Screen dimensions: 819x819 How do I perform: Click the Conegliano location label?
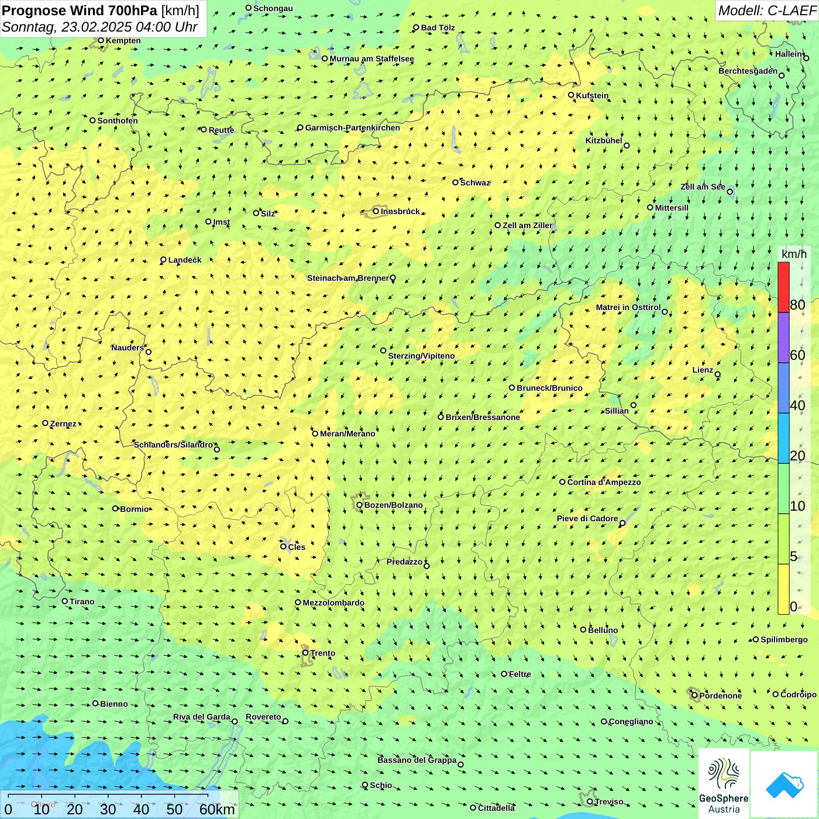(x=631, y=721)
